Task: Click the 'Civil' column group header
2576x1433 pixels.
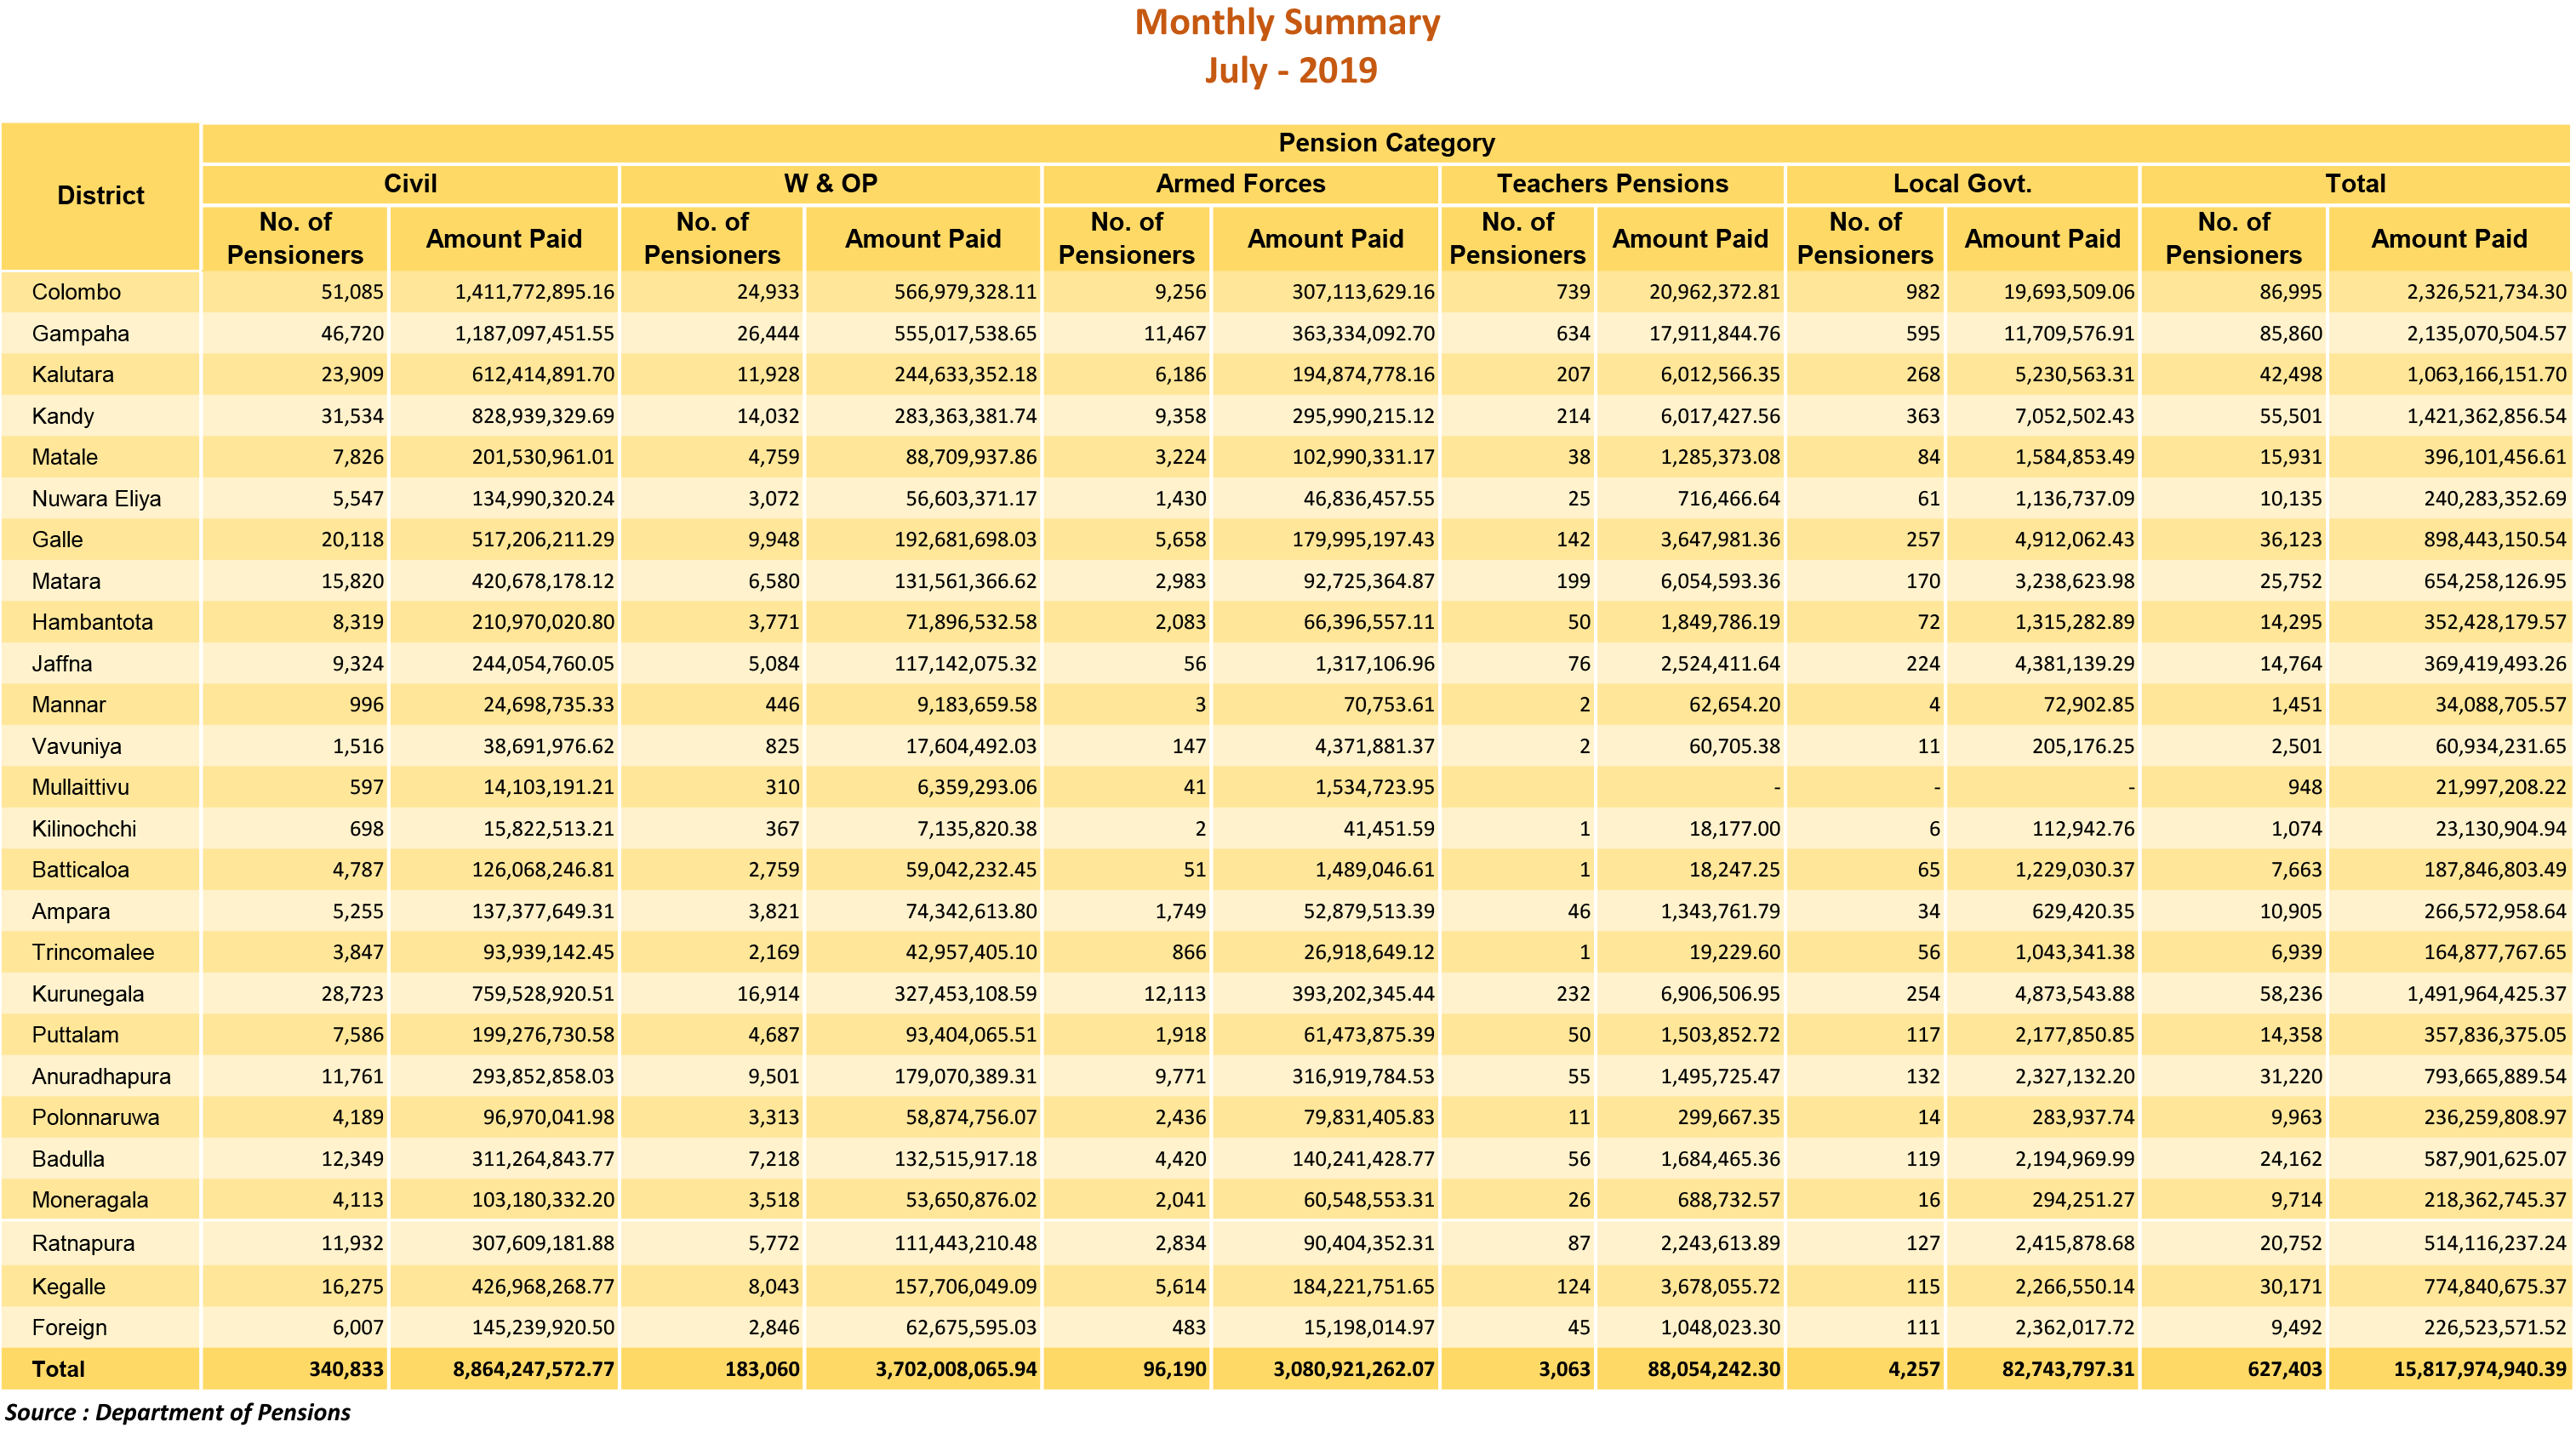Action: [x=410, y=184]
